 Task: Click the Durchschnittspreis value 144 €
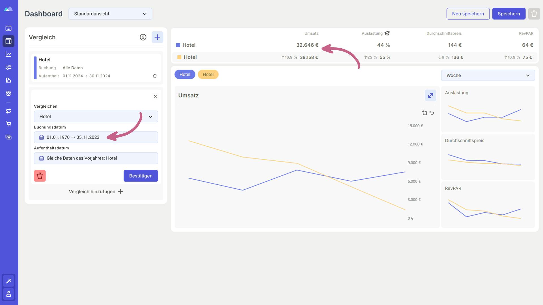click(x=455, y=45)
